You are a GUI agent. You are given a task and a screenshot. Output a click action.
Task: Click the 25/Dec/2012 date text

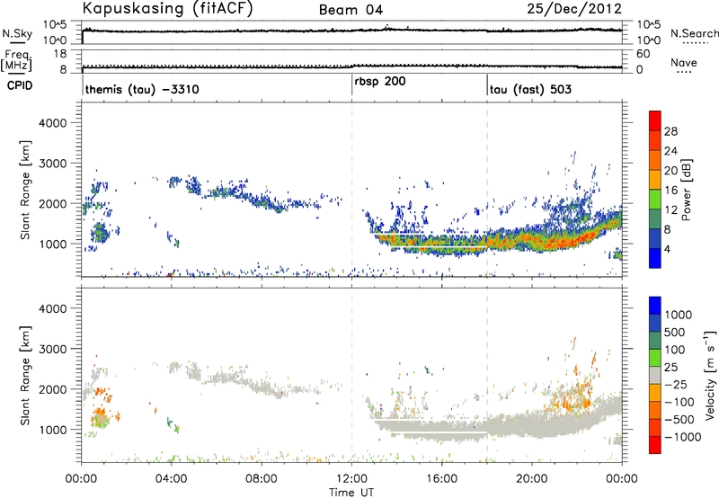click(x=574, y=9)
